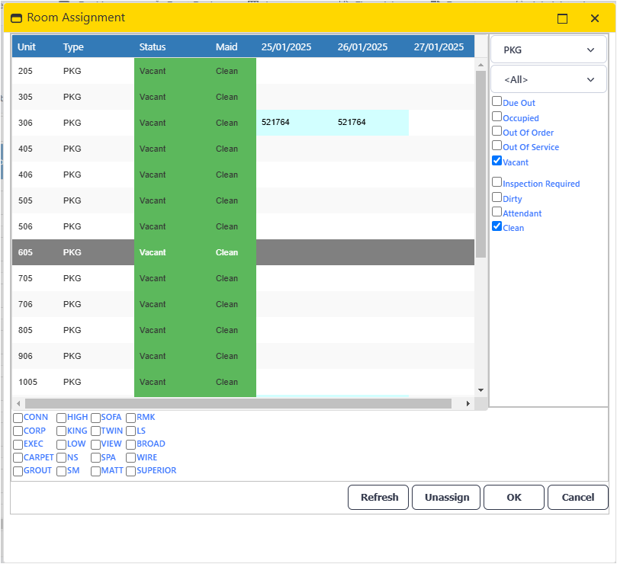This screenshot has width=617, height=564.
Task: Maximize the Room Assignment dialog
Action: tap(562, 18)
